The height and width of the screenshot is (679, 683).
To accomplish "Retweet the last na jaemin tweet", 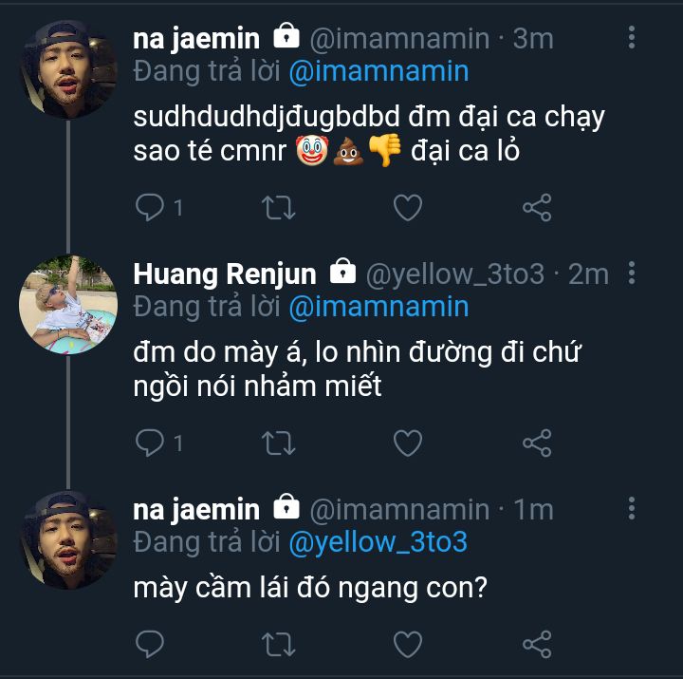I will pos(279,643).
